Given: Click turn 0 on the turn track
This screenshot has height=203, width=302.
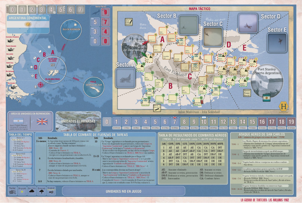Looking at the screenshot, I should coord(107,122).
